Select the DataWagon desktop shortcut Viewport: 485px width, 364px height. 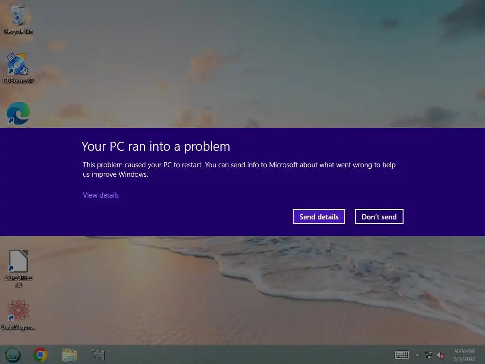pyautogui.click(x=18, y=315)
